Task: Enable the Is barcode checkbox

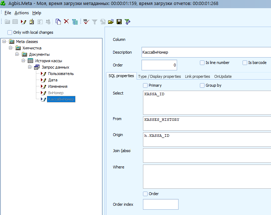Action: (x=245, y=63)
